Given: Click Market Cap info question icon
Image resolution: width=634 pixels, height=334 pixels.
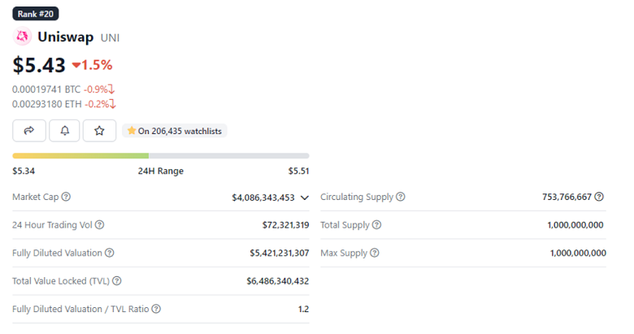Looking at the screenshot, I should point(66,197).
